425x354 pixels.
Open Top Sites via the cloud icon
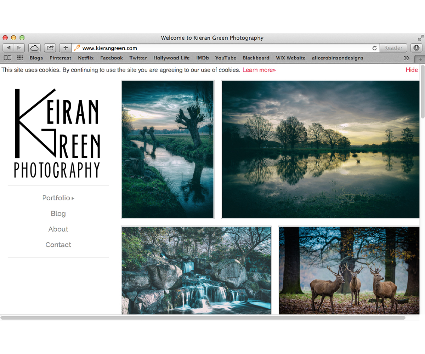pyautogui.click(x=34, y=47)
